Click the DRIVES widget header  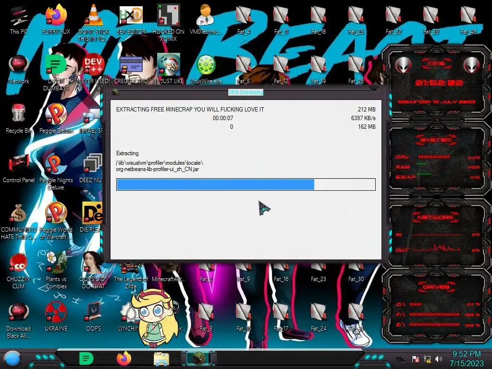tap(435, 287)
